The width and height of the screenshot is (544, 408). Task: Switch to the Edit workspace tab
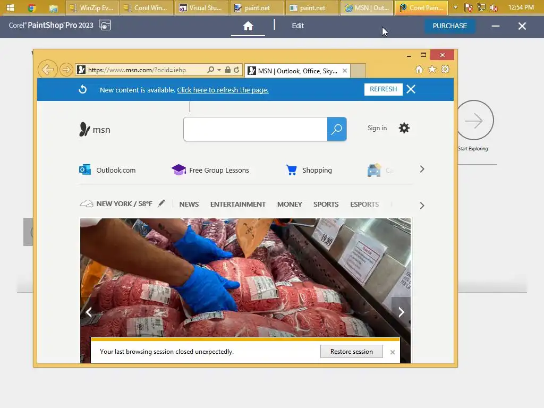click(x=297, y=26)
